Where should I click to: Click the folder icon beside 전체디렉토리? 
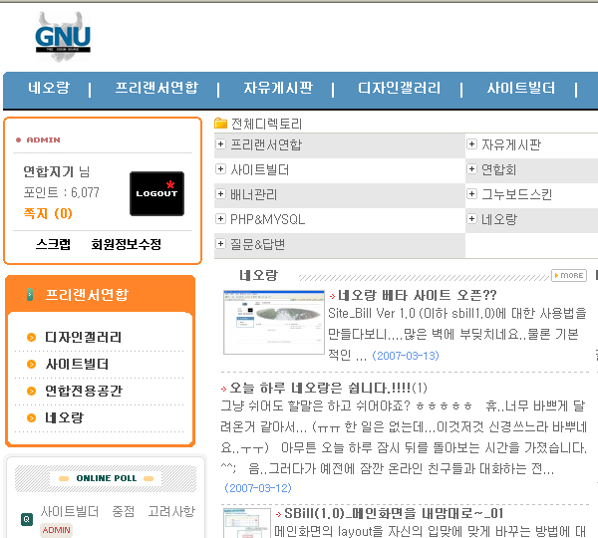coord(221,125)
